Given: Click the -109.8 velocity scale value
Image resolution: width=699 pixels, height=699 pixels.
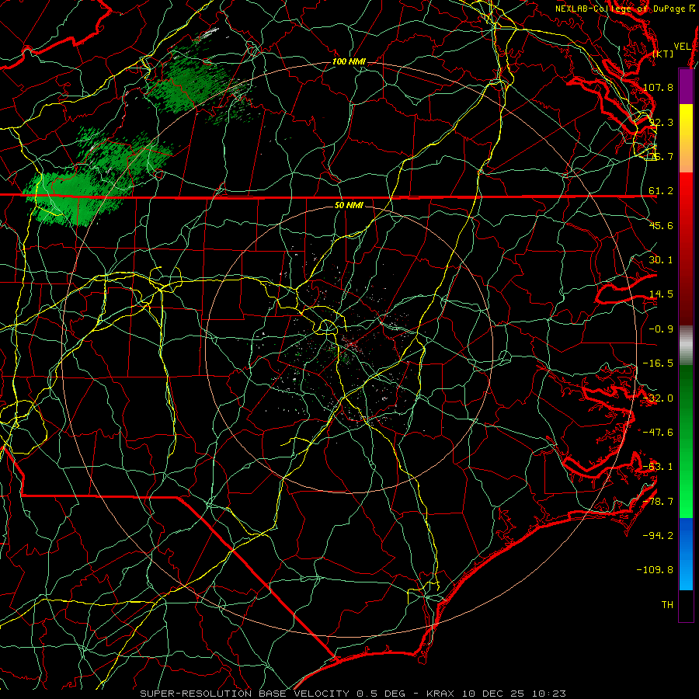Looking at the screenshot, I should click(x=656, y=570).
